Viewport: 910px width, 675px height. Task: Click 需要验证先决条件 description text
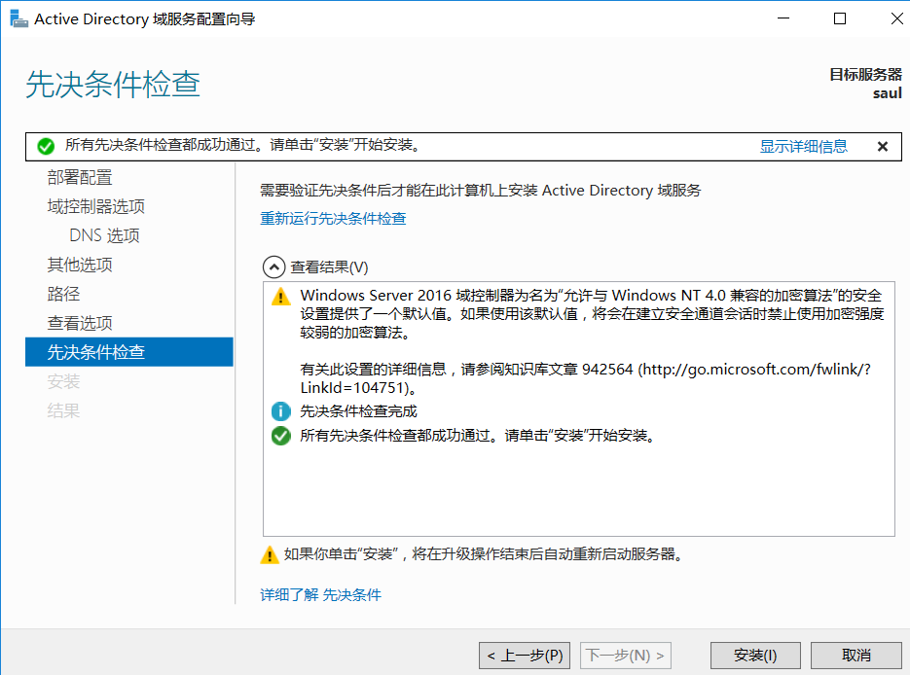[481, 191]
